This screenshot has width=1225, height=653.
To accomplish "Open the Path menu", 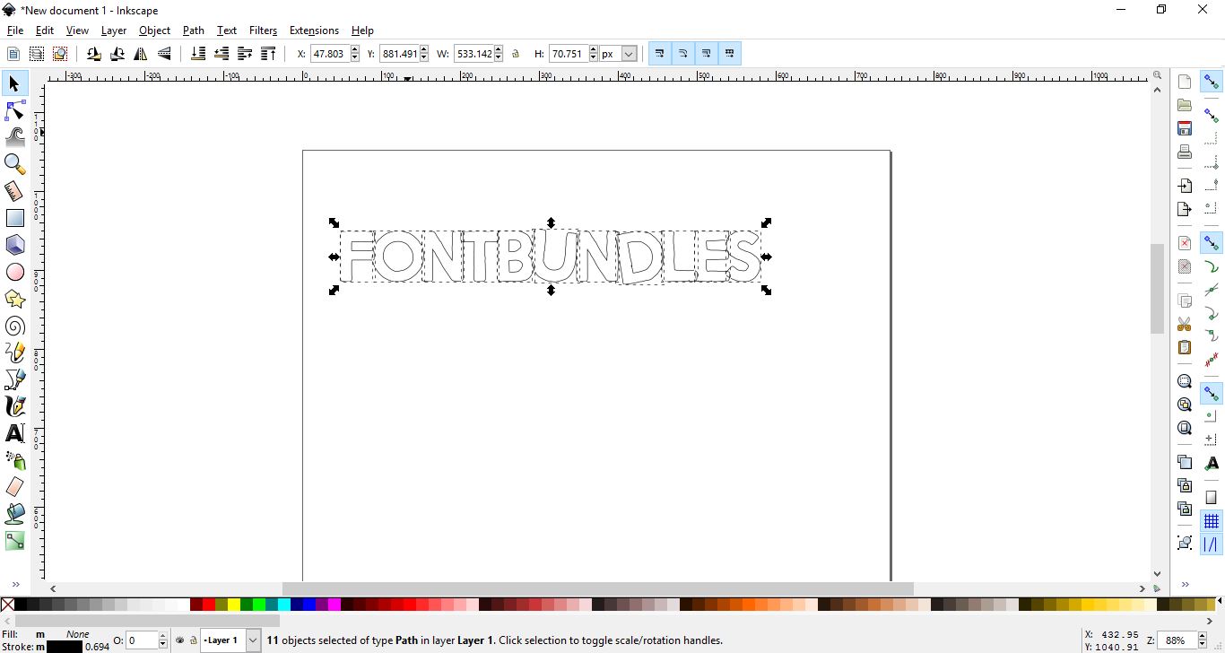I will click(x=194, y=30).
